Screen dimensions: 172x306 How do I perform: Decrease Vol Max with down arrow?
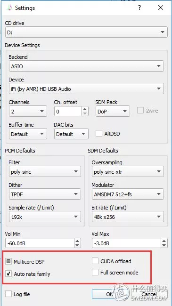coord(164,245)
